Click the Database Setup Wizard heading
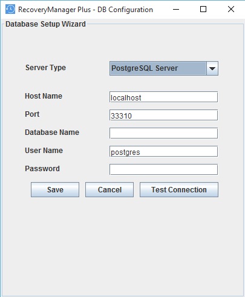245x297 pixels. click(45, 24)
